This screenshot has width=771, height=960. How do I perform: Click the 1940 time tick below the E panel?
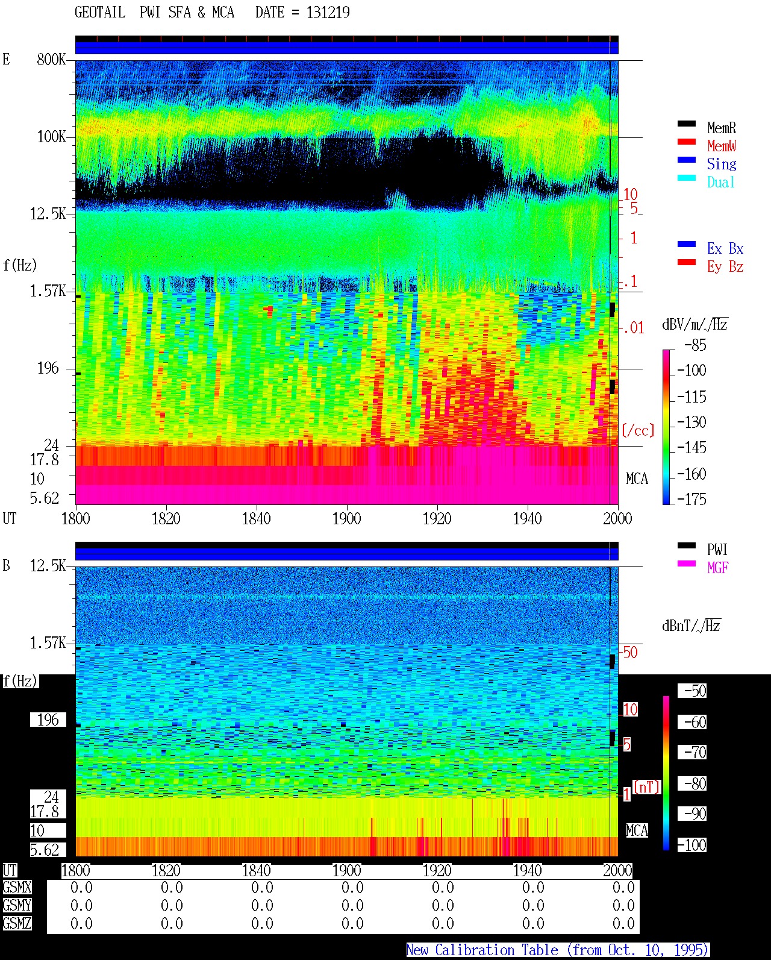528,519
